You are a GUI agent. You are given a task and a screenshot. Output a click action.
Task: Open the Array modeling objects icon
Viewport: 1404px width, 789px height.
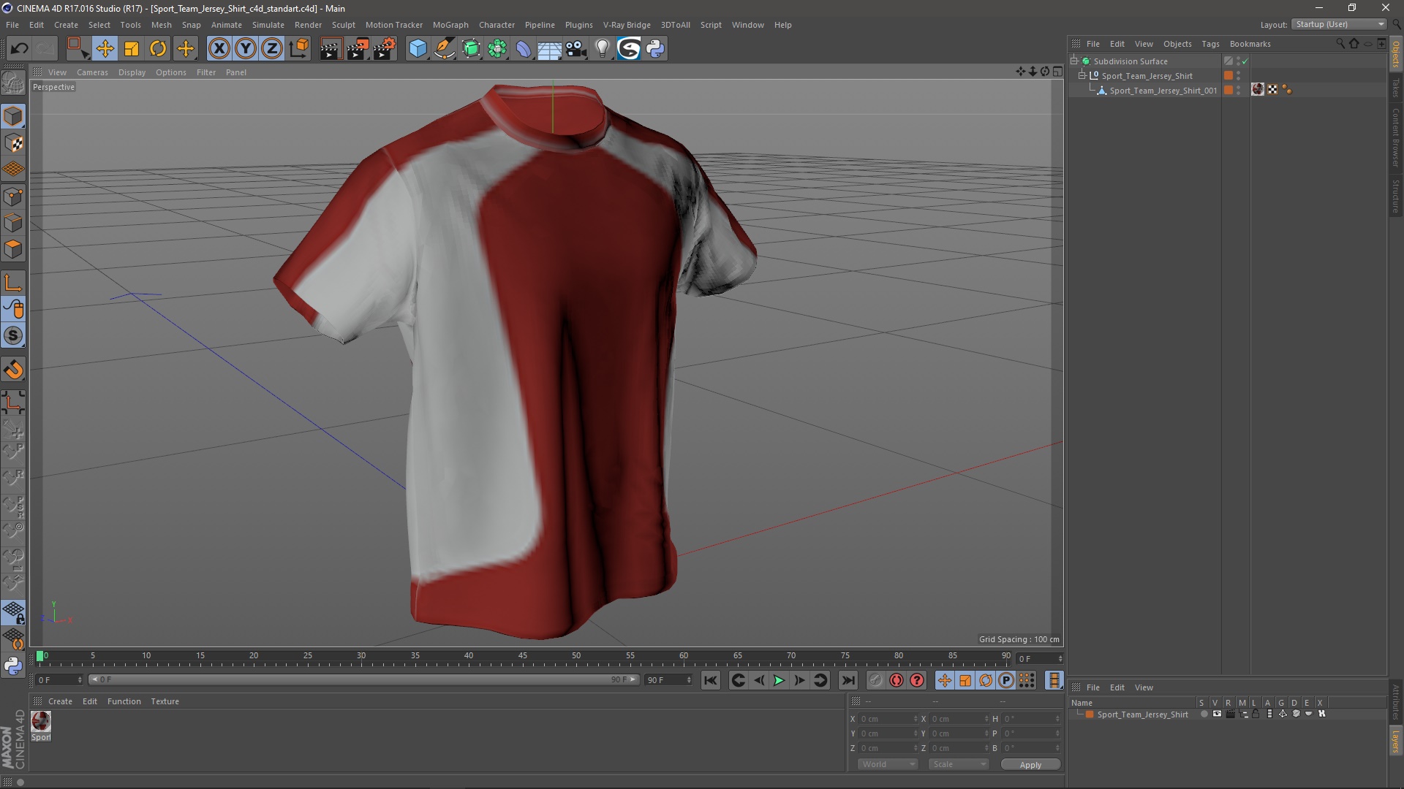coord(497,49)
